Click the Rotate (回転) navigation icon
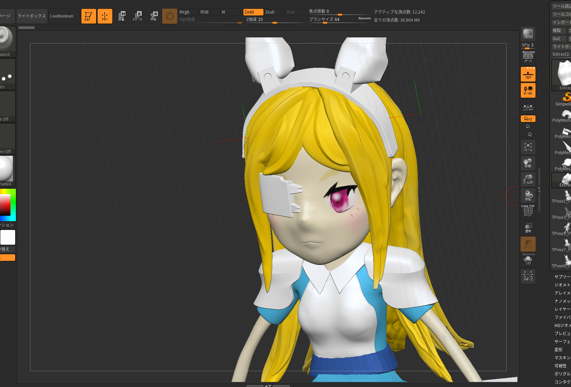 [528, 196]
